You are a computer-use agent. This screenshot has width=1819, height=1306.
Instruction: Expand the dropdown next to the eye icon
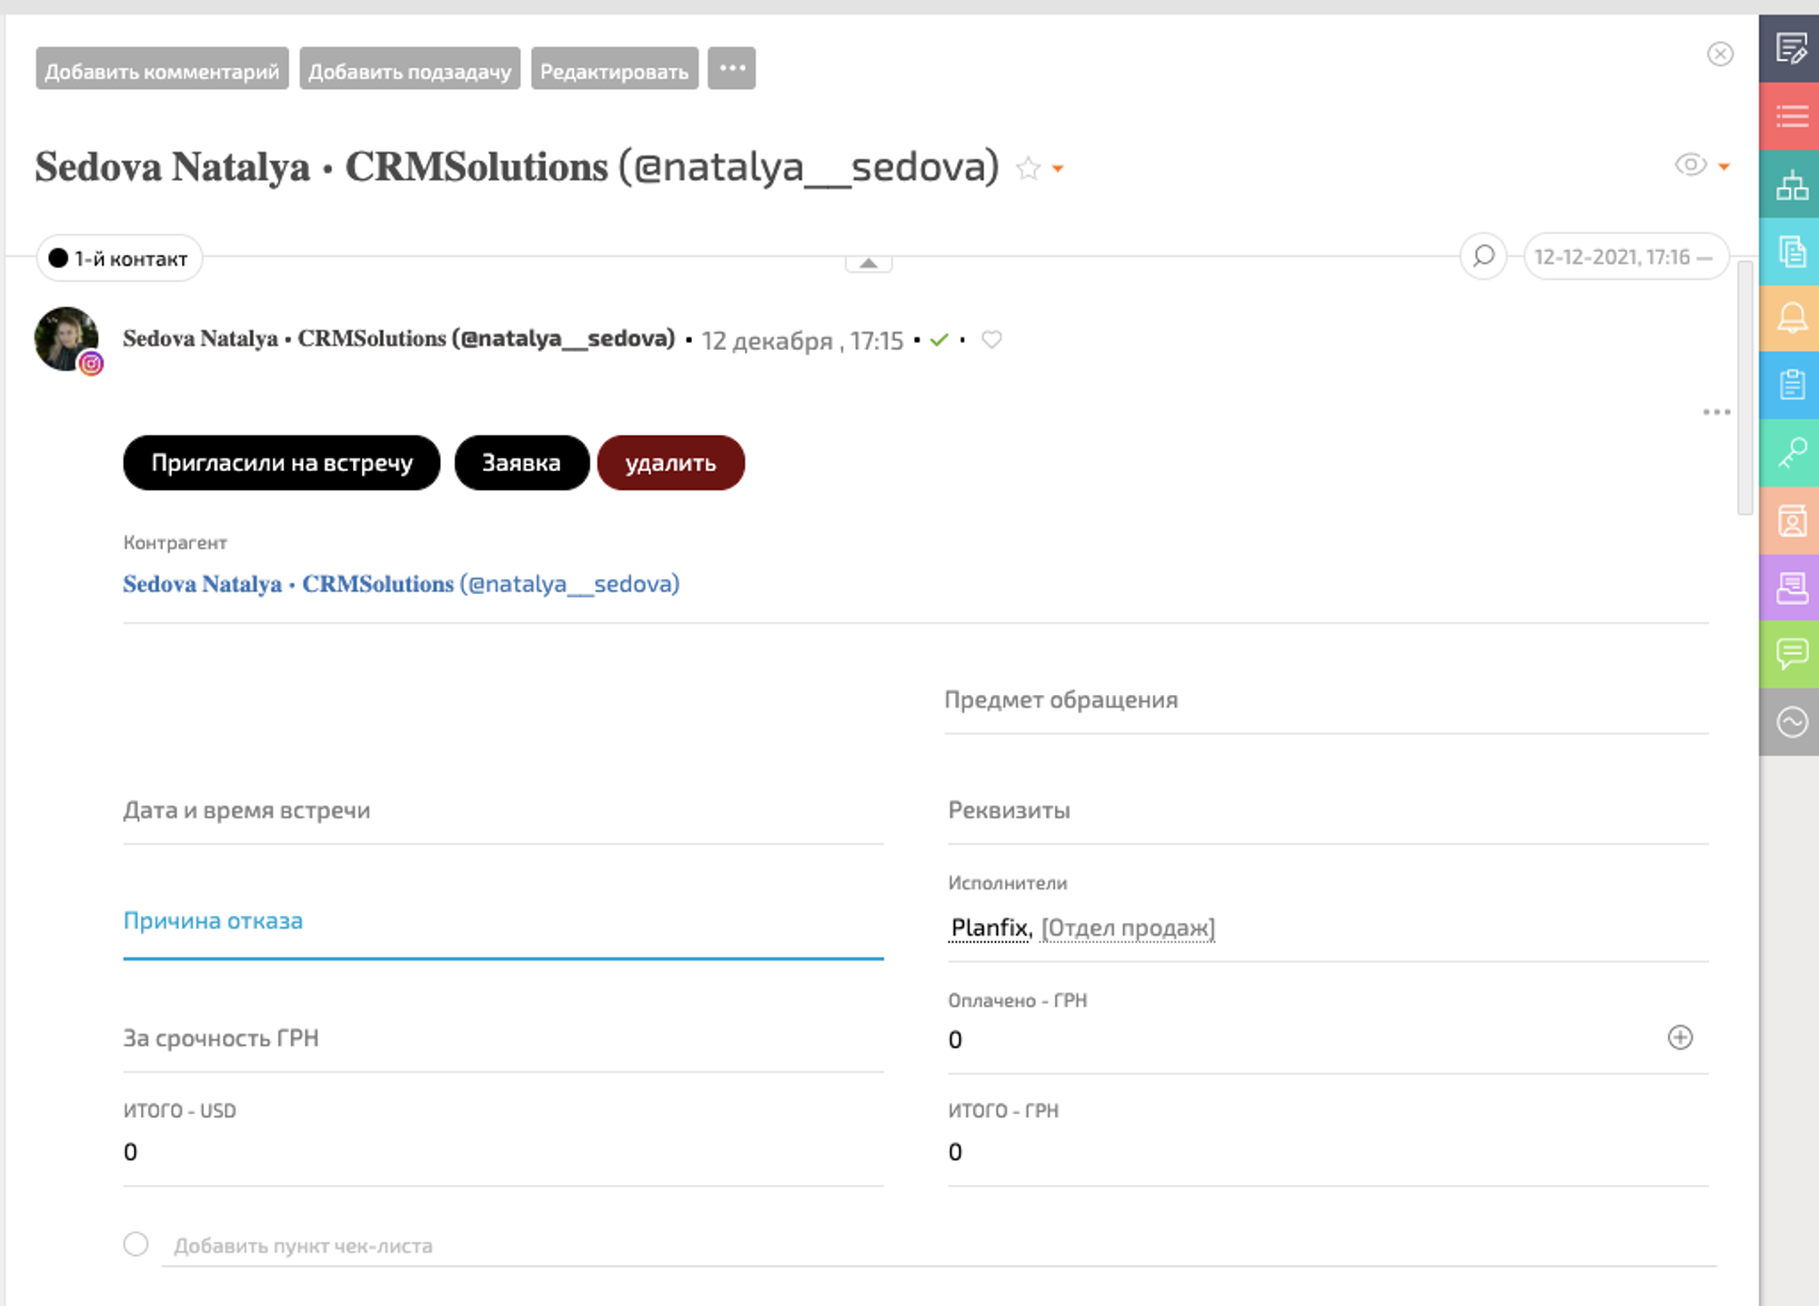tap(1724, 166)
